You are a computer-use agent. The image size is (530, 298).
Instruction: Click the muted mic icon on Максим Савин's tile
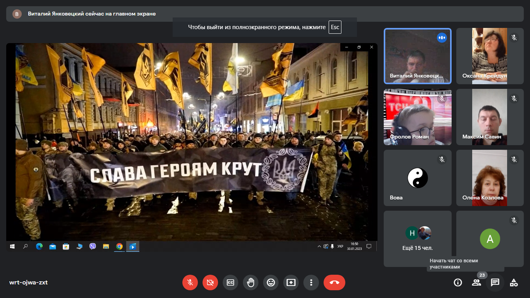[x=514, y=99]
